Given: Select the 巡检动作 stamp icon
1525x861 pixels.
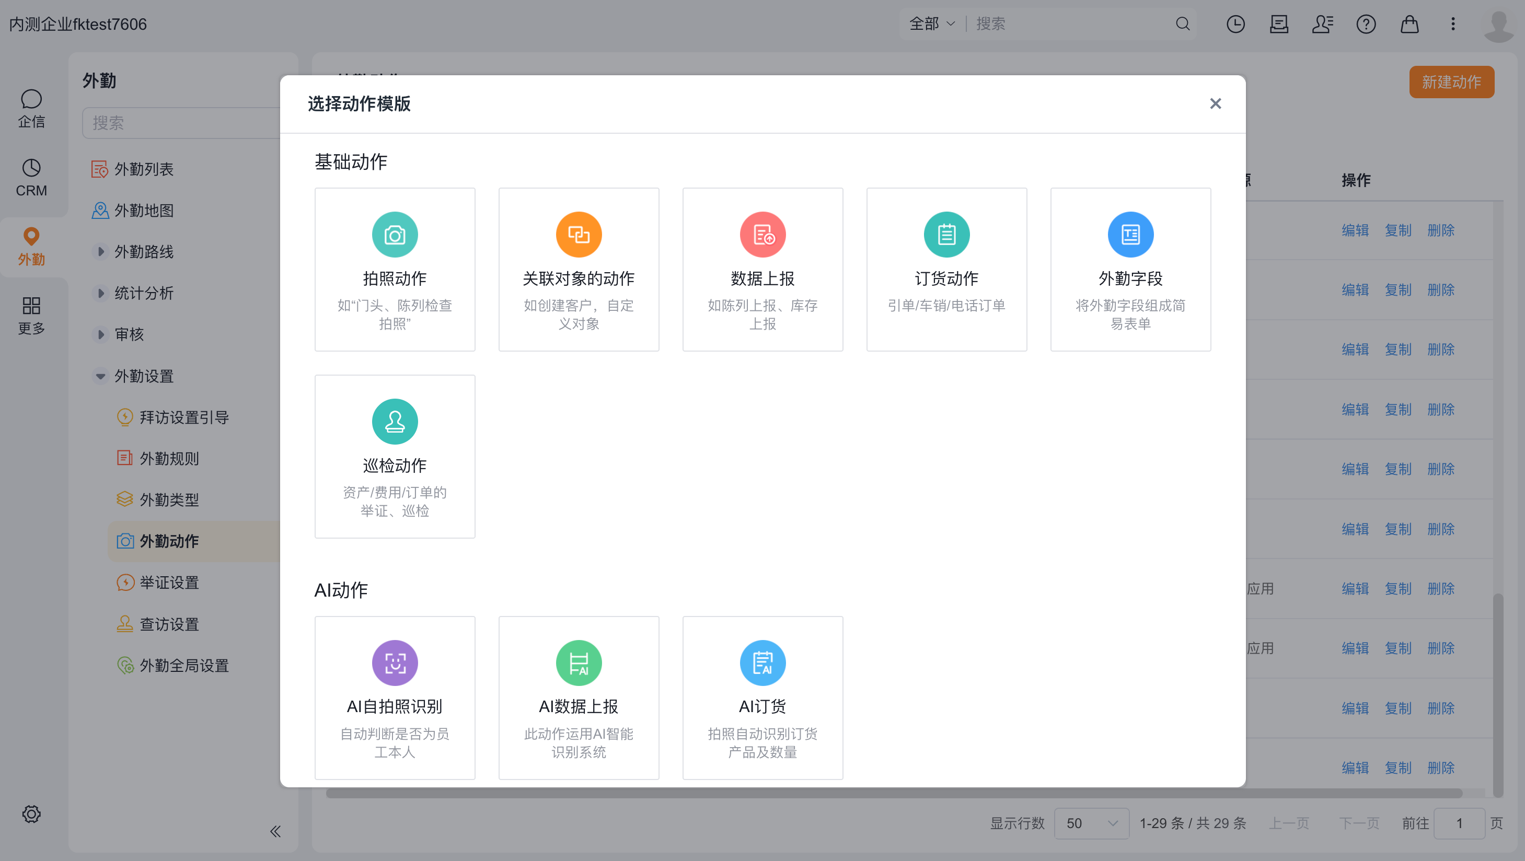Looking at the screenshot, I should point(395,421).
